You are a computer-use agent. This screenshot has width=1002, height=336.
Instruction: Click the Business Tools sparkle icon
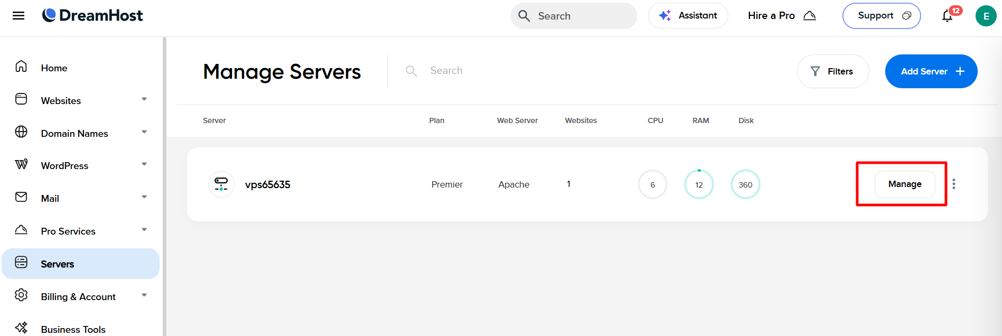coord(21,328)
